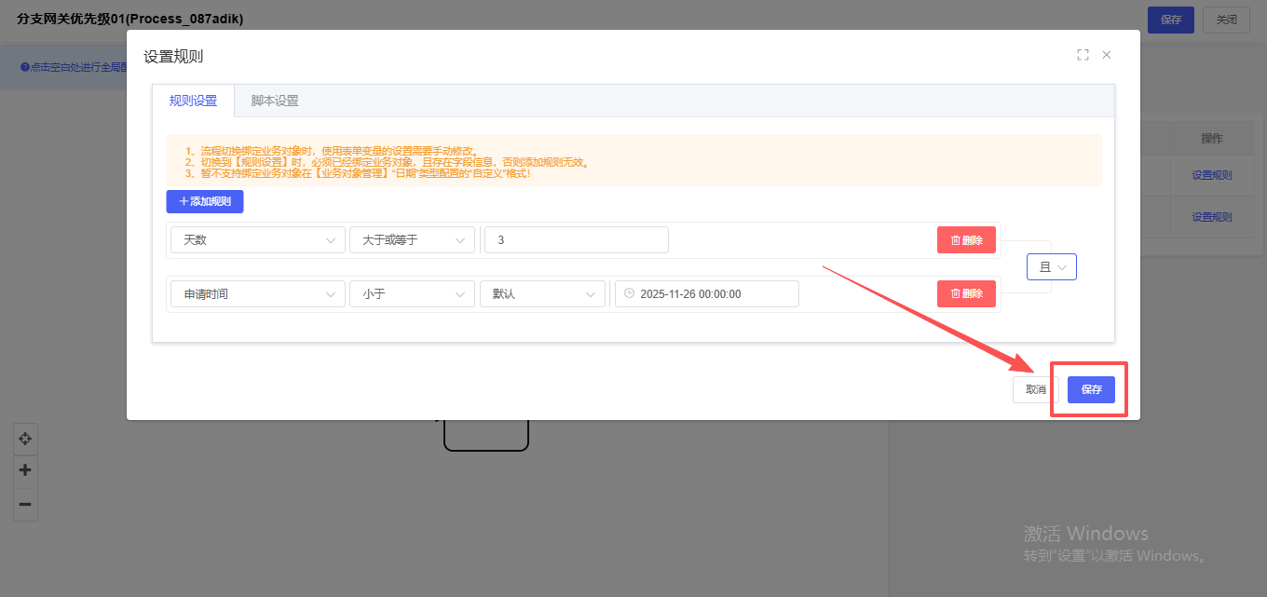The image size is (1267, 597).
Task: Close the 设置规则 dialog with the X icon
Action: [x=1107, y=55]
